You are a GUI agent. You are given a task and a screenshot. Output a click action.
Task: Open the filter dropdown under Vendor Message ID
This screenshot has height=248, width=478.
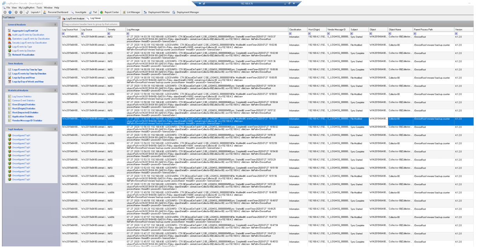(x=328, y=34)
